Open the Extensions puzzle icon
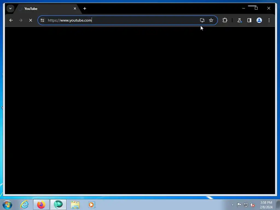 click(x=225, y=20)
